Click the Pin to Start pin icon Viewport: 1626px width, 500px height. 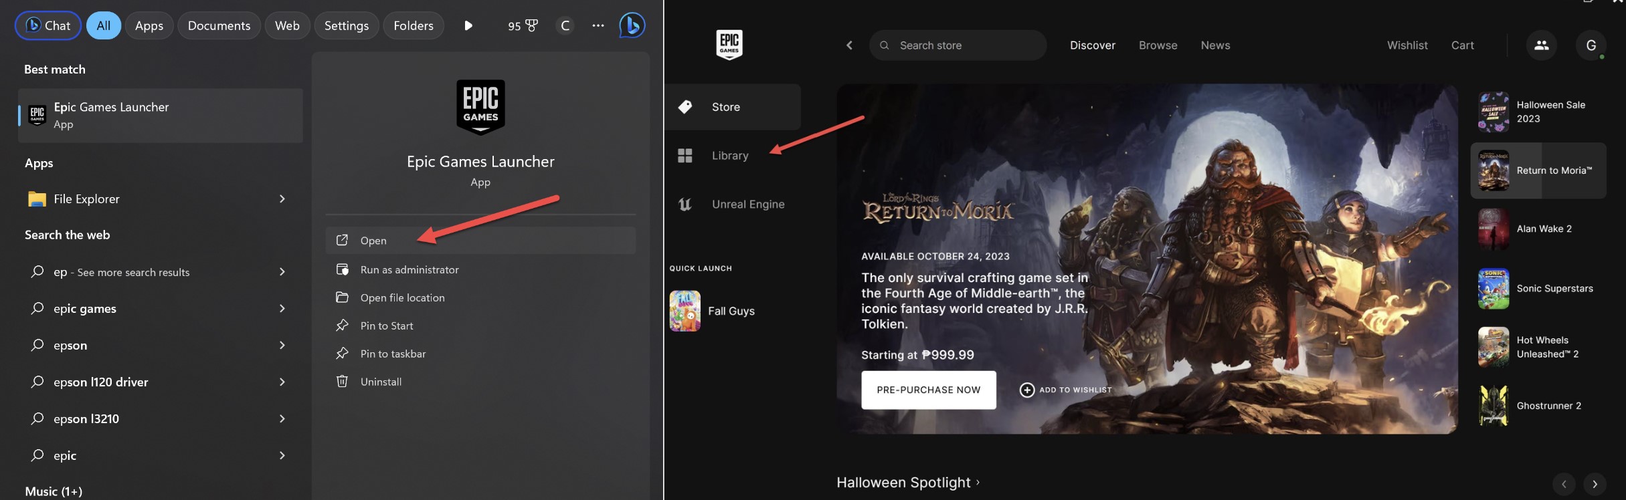click(x=342, y=326)
